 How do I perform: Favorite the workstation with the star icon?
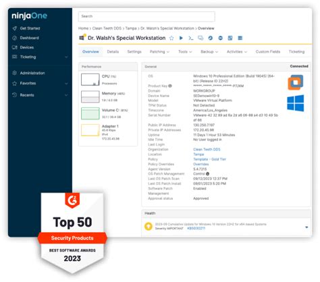[x=171, y=38]
